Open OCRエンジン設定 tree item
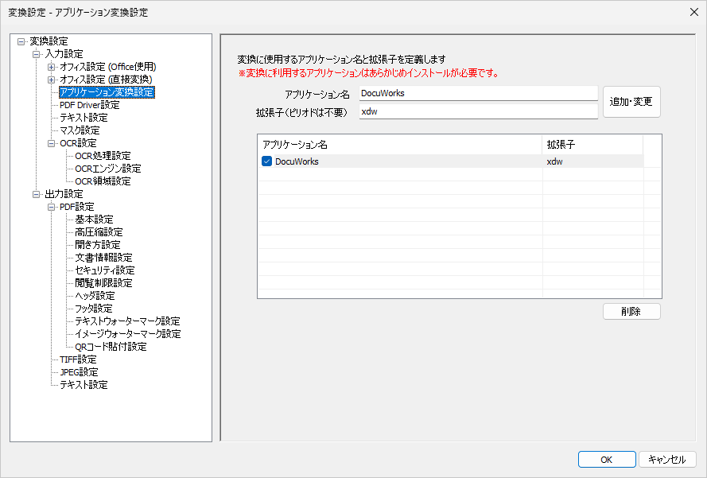Screen dimensions: 707x478 coord(107,169)
